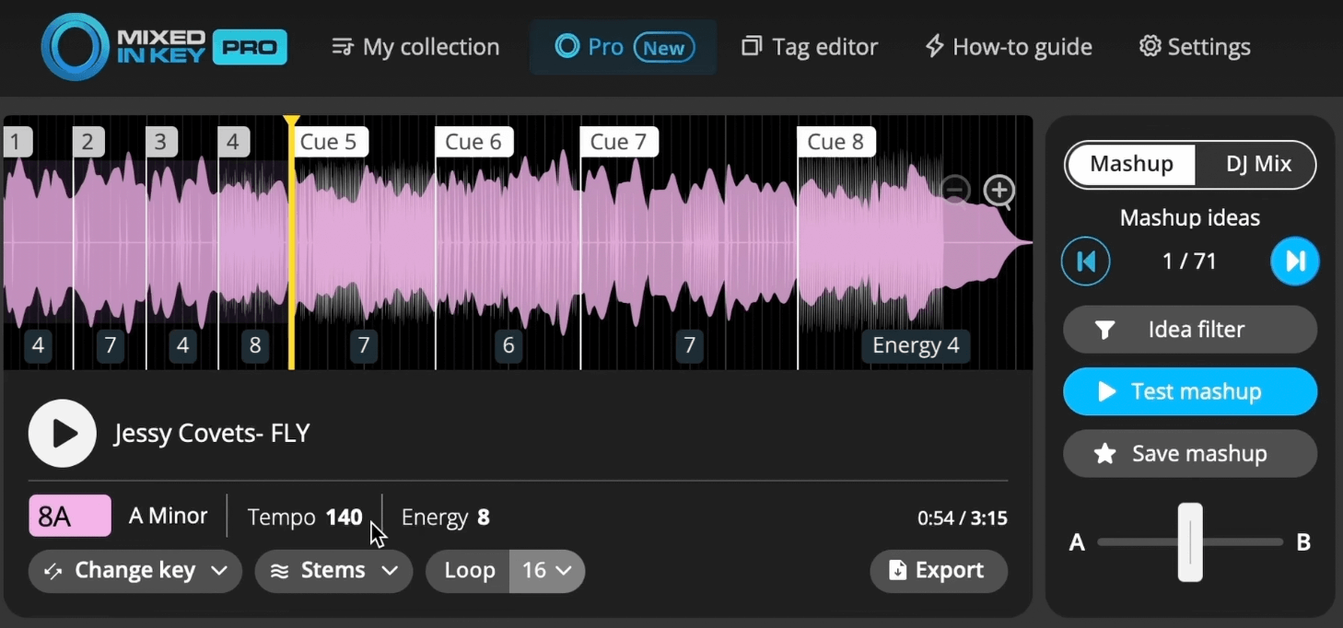
Task: Jump to cue marker 3
Action: coord(161,142)
